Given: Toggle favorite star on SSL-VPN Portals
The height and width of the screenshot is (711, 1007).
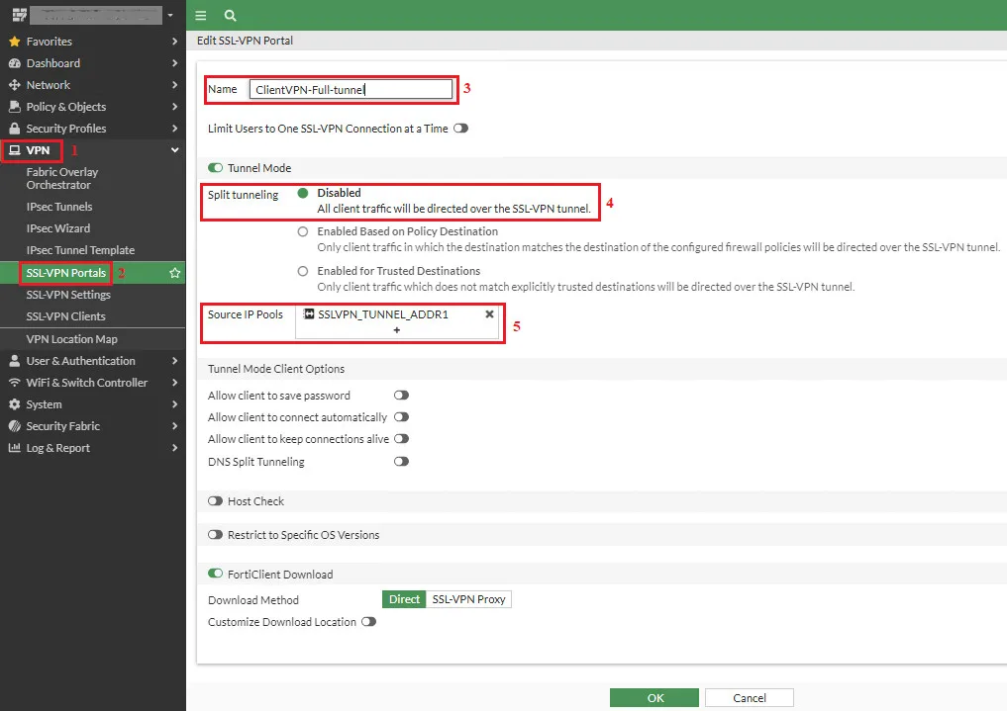Looking at the screenshot, I should (174, 273).
